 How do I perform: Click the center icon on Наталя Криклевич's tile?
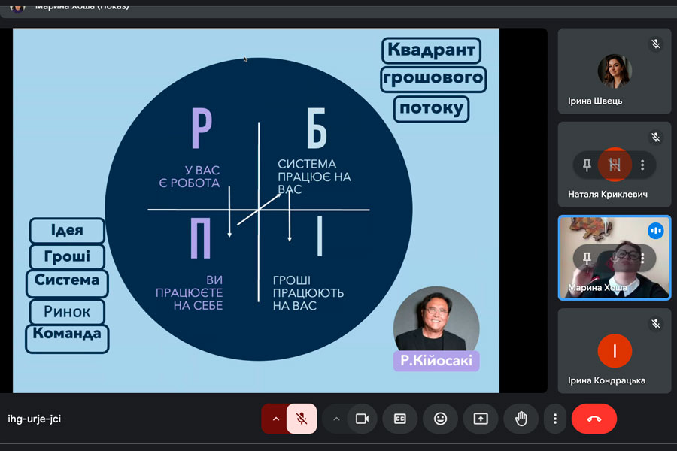point(615,165)
